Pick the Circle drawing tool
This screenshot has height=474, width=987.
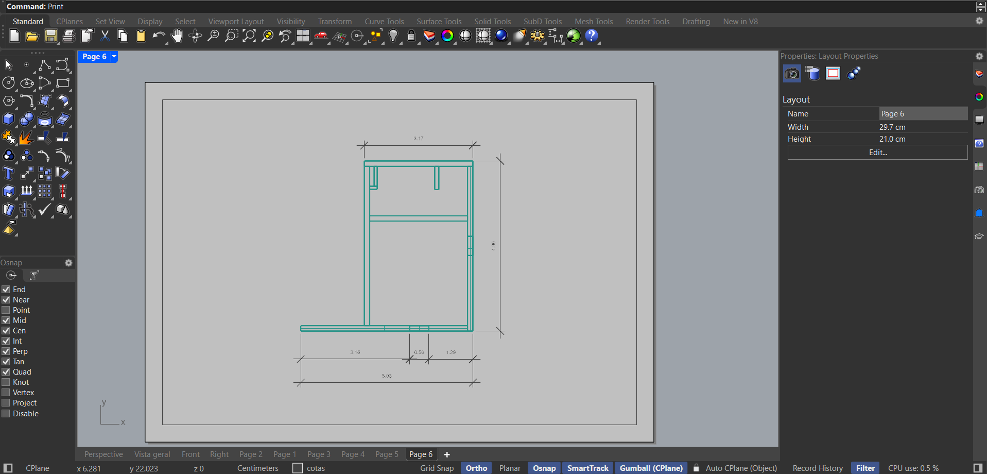[x=9, y=83]
